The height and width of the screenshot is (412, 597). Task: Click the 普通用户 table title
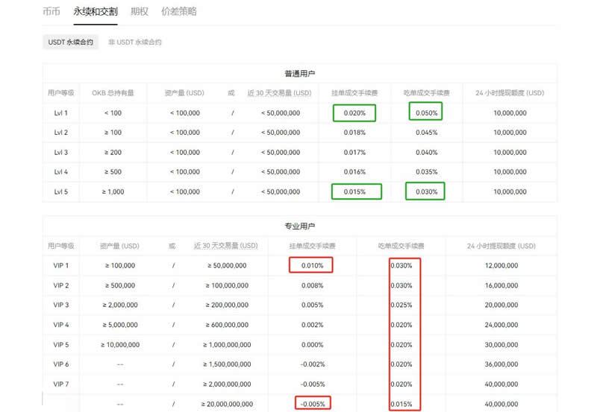pos(299,74)
